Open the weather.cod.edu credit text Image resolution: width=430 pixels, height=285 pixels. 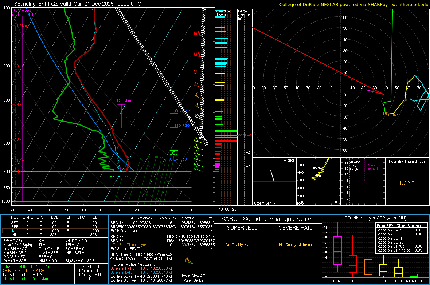click(410, 4)
